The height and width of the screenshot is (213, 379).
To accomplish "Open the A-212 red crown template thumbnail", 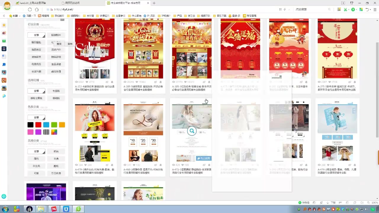I will (95, 49).
